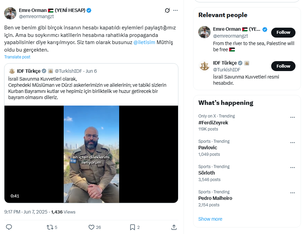This screenshot has width=302, height=234.
Task: Click the reply speech bubble icon
Action: point(9,227)
